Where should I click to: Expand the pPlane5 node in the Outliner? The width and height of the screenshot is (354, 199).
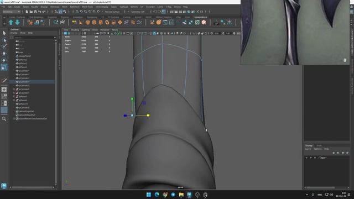tap(14, 97)
